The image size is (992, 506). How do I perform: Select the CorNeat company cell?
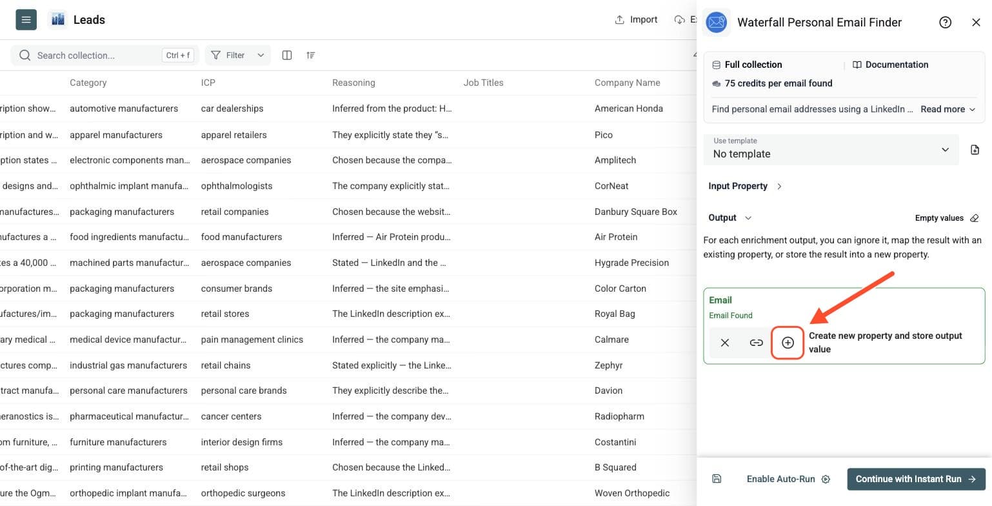pyautogui.click(x=611, y=186)
